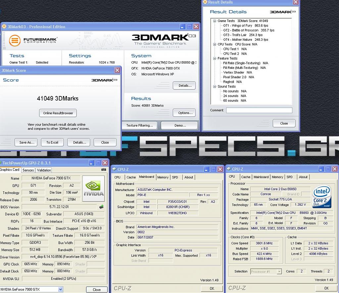Select the GT3 - Troll's Lair row
Image resolution: width=339 pixels, height=293 pixels.
point(243,35)
